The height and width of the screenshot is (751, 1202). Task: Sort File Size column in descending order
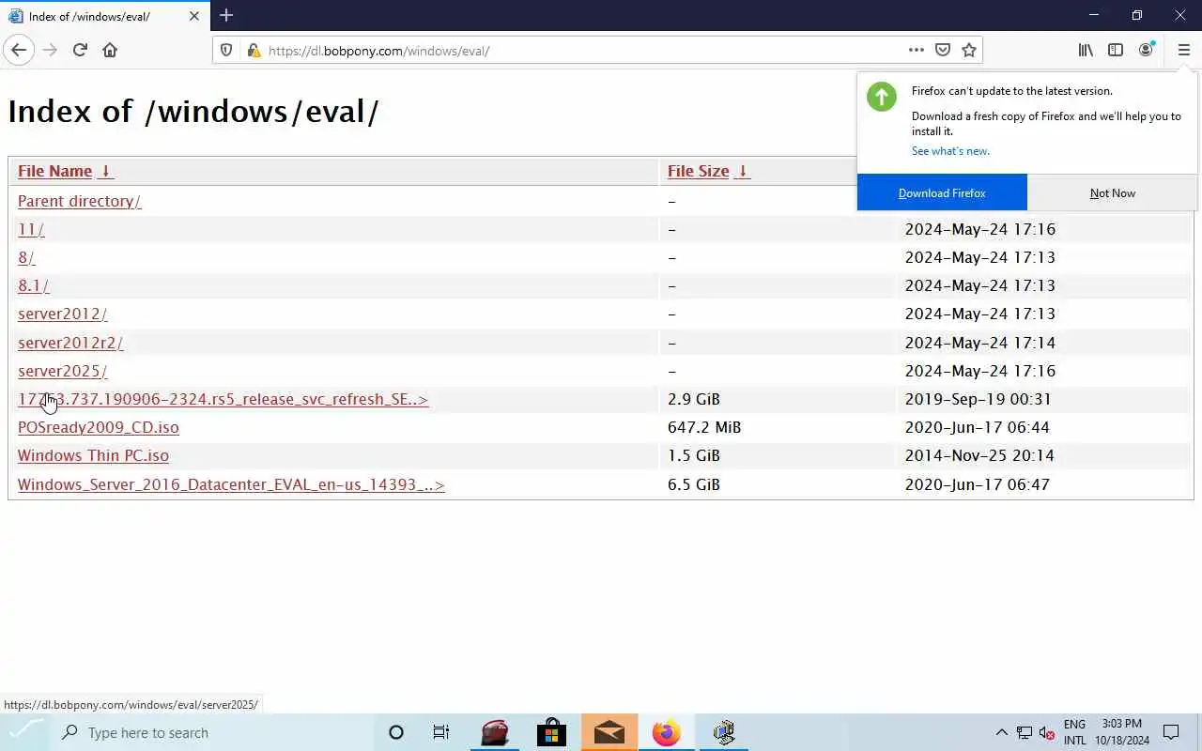pyautogui.click(x=742, y=171)
